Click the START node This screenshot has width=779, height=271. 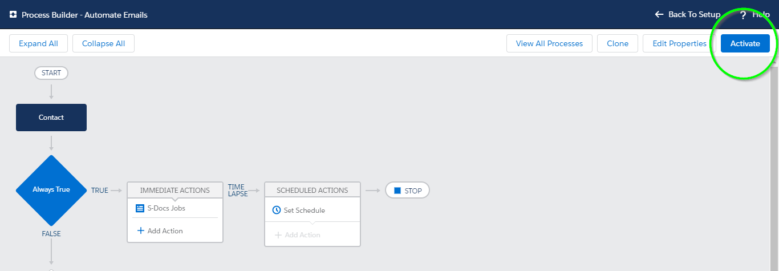click(51, 73)
